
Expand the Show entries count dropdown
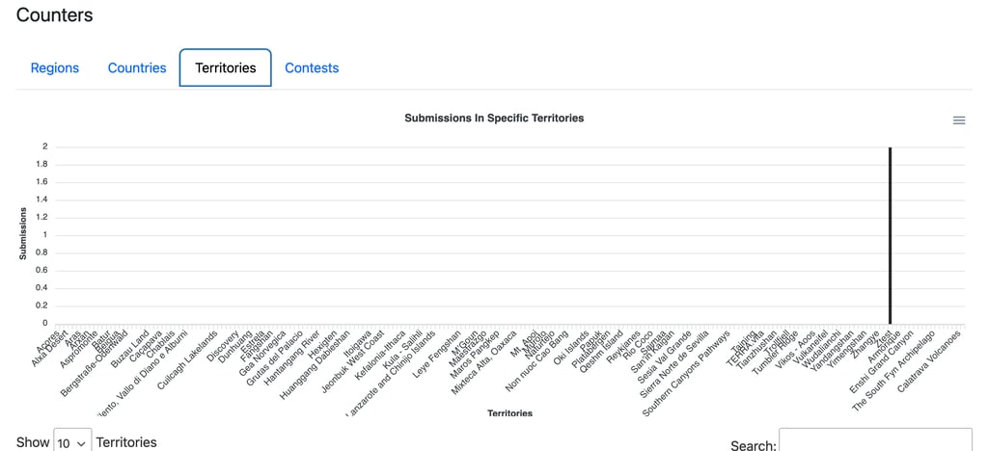[x=72, y=442]
